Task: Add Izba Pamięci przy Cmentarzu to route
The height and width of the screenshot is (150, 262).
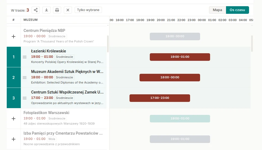Action: (x=14, y=139)
